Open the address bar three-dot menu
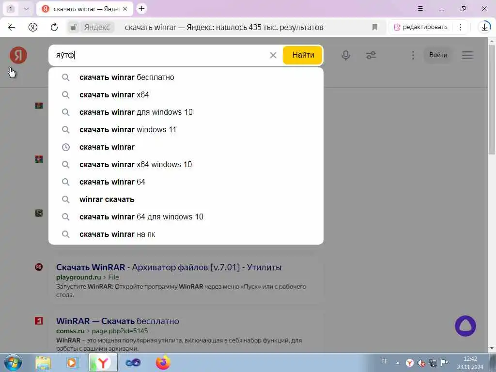Image resolution: width=496 pixels, height=372 pixels. (461, 27)
